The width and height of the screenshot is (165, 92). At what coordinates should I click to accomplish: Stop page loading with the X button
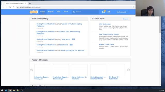tap(10, 7)
